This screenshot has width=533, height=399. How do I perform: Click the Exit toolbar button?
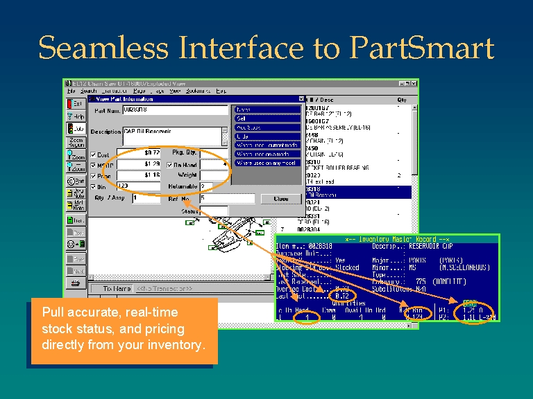coord(76,103)
